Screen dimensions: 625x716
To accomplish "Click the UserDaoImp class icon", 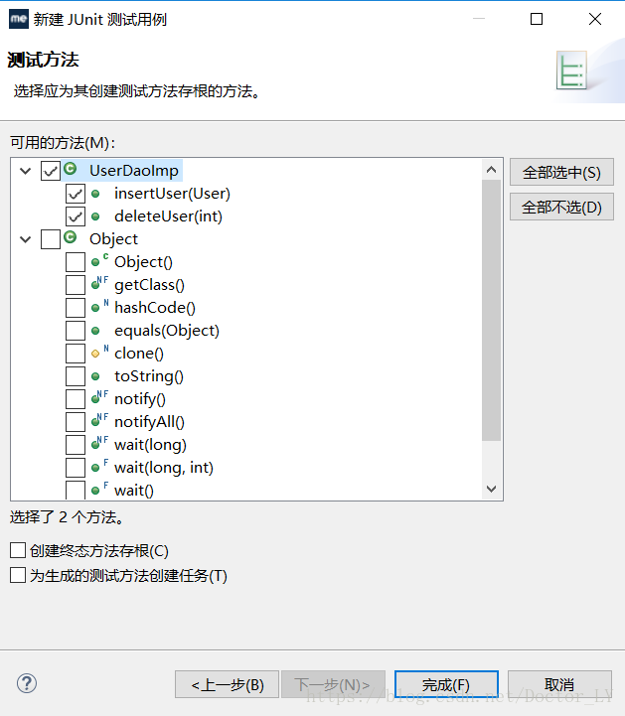I will pos(70,169).
